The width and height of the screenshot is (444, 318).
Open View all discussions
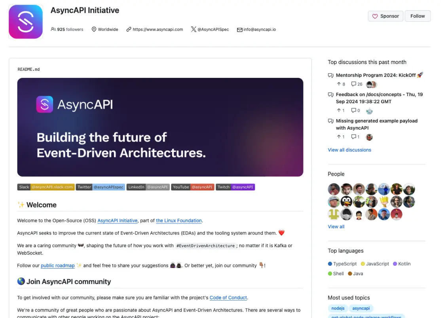tap(349, 150)
